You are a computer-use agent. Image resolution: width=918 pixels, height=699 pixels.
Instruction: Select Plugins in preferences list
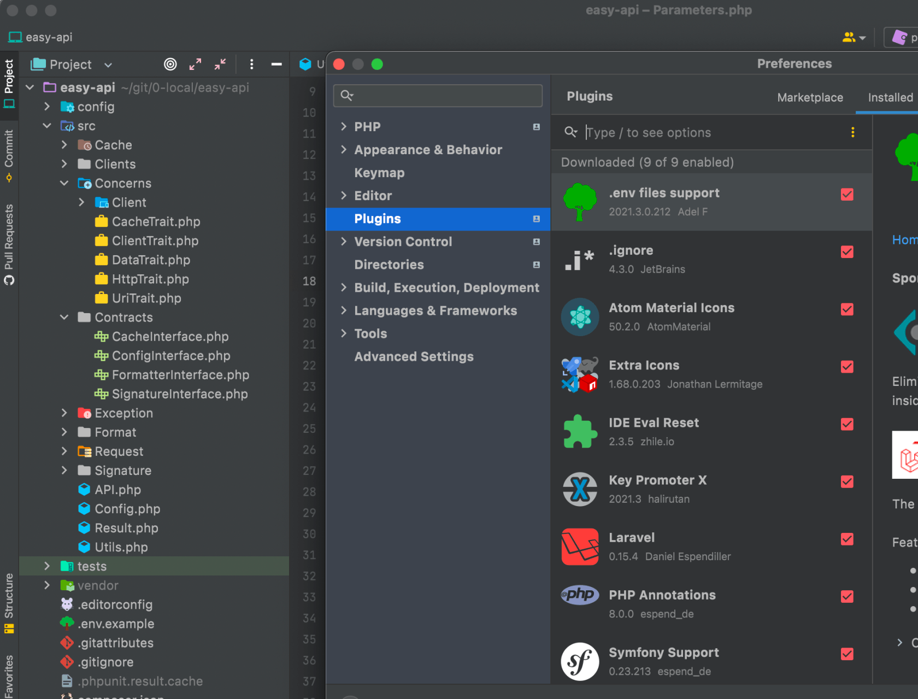(x=438, y=219)
